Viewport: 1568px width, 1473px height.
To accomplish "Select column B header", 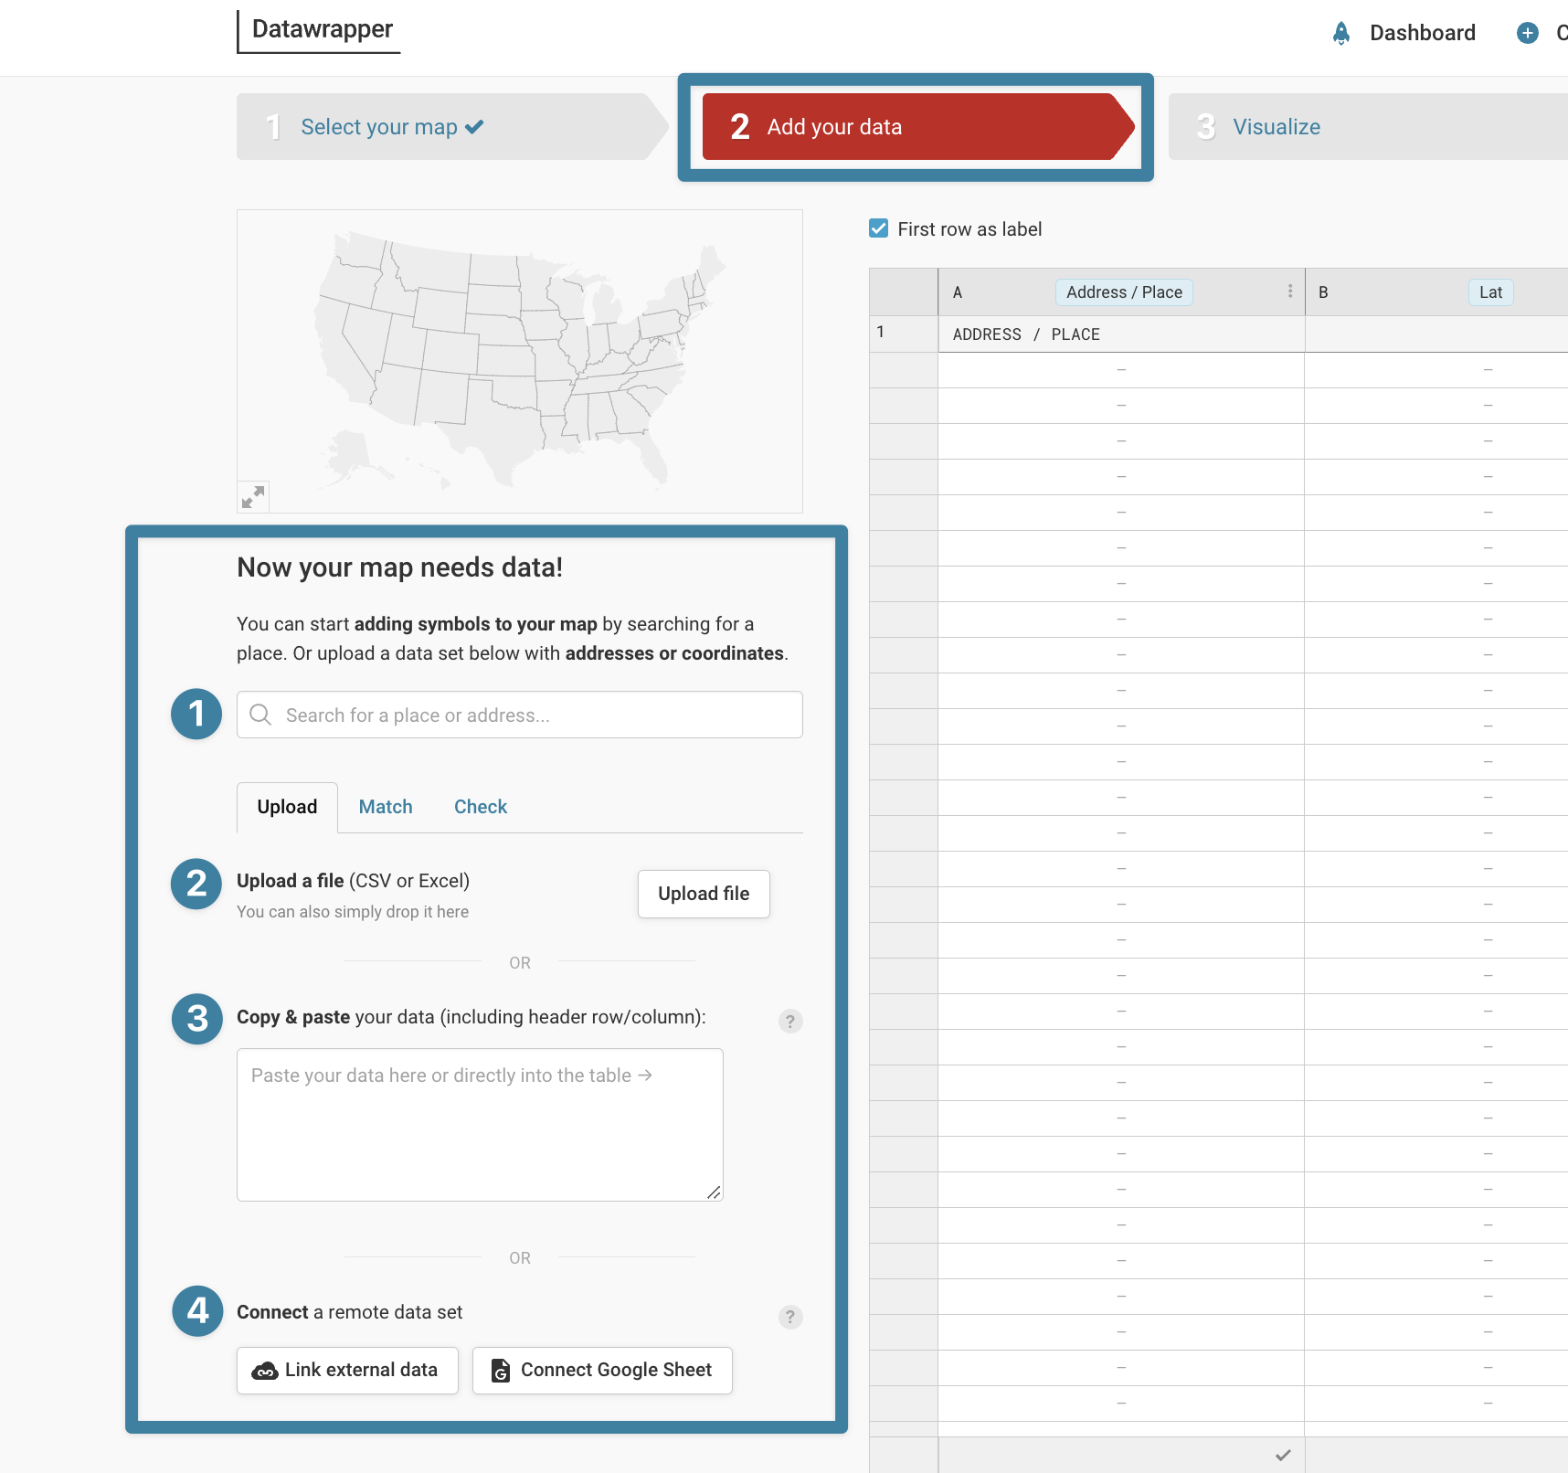I will [1436, 292].
